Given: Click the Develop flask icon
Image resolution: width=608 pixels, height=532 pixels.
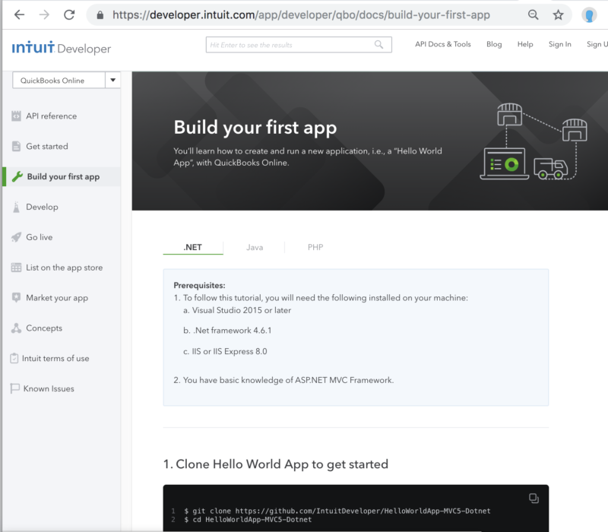Looking at the screenshot, I should pyautogui.click(x=16, y=207).
